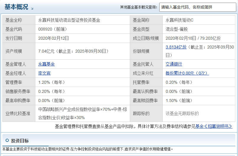
Task: Open the 基金《招募说明书》 link
Action: point(214,126)
